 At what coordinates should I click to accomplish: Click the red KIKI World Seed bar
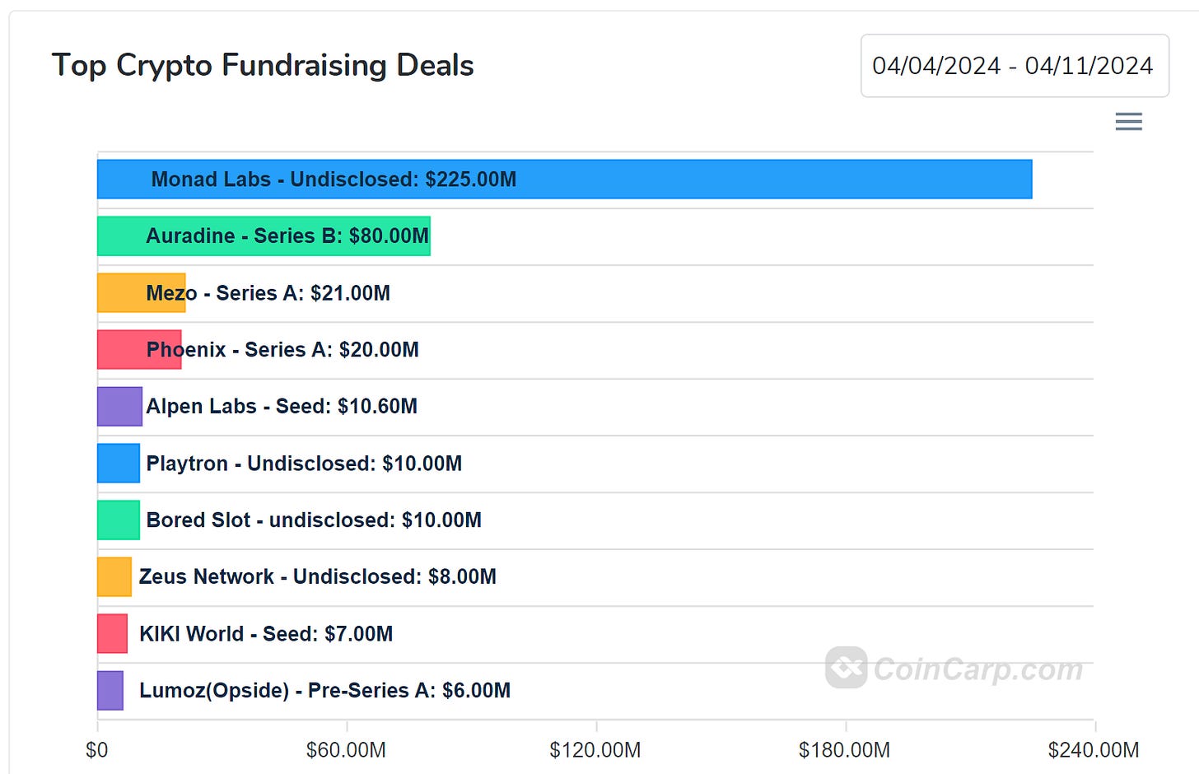(112, 634)
